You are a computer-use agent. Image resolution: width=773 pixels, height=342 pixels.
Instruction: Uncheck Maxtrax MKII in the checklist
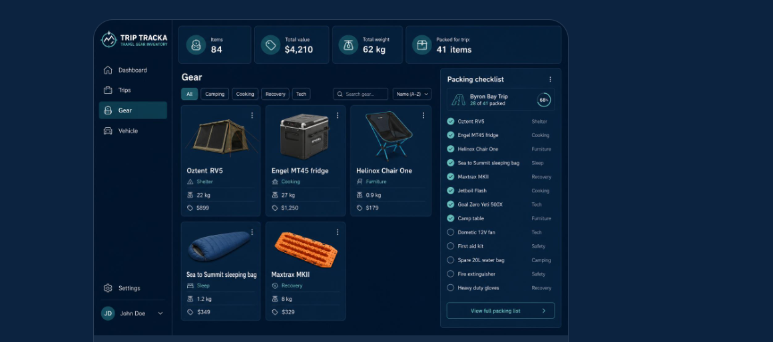click(x=450, y=176)
